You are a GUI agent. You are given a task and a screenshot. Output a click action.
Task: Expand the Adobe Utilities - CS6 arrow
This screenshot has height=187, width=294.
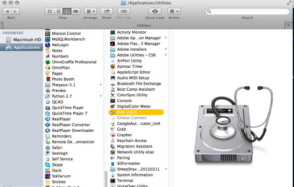(166, 55)
